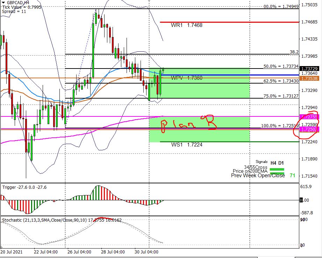The width and height of the screenshot is (322, 258).
Task: Click the 0.0% = 1.74949 Fibonacci label
Action: (x=281, y=6)
